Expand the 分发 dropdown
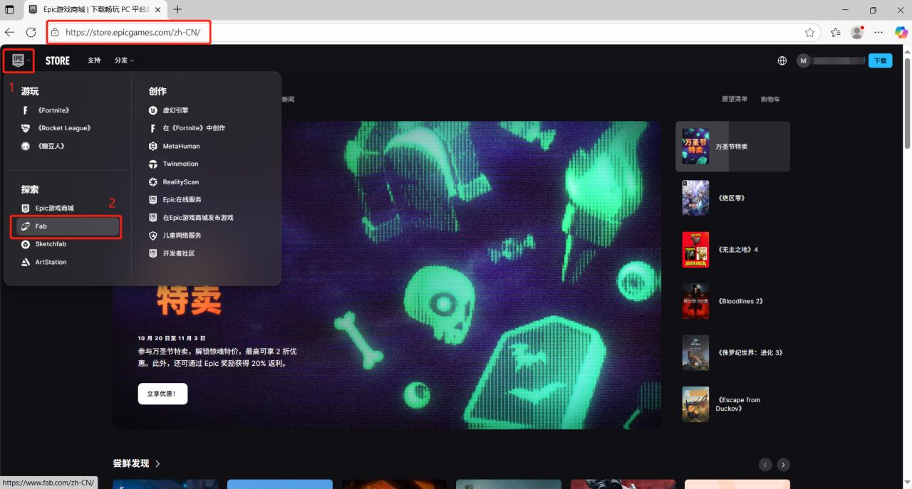Viewport: 912px width, 489px height. coord(124,61)
